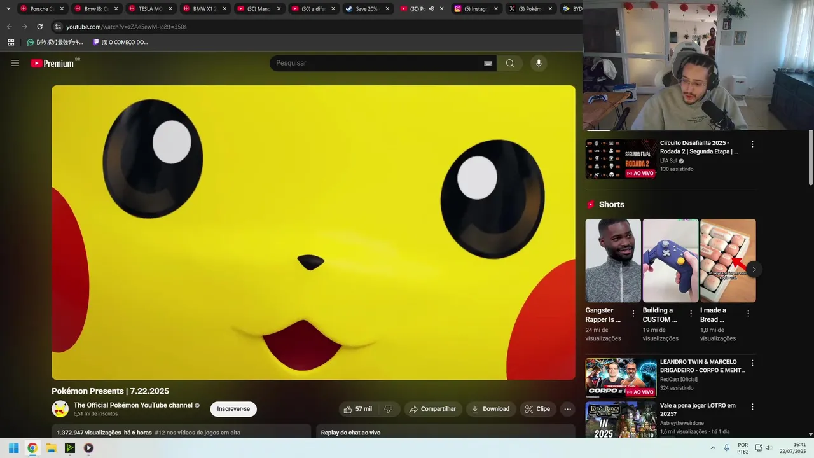814x458 pixels.
Task: Open options for Circuito Desafiante video
Action: click(752, 144)
